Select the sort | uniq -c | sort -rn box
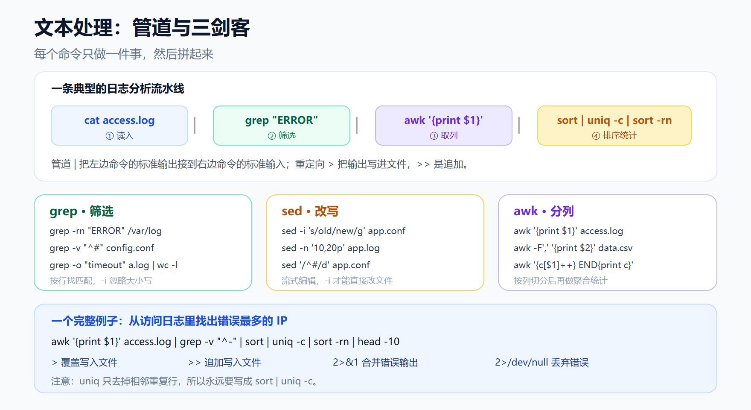This screenshot has height=410, width=751. pyautogui.click(x=614, y=126)
